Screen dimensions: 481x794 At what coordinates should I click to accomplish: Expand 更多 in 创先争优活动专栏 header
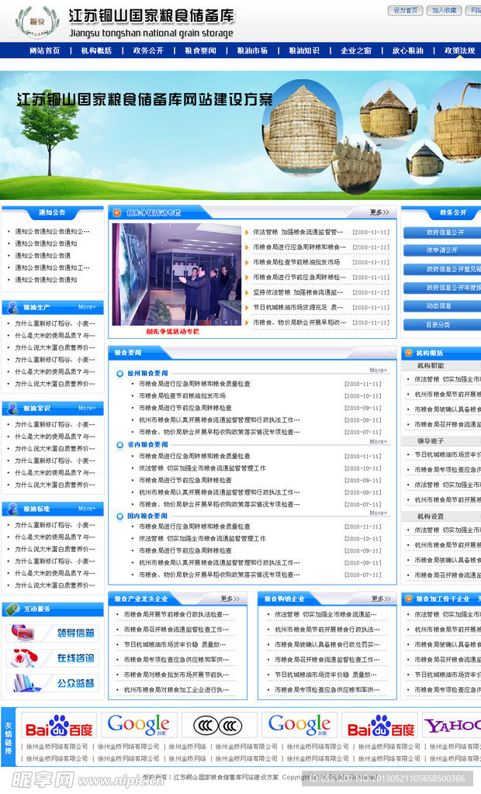click(x=379, y=212)
